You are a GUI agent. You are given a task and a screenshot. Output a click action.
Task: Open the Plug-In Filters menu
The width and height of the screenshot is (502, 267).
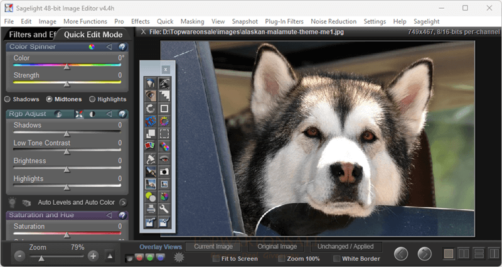(x=284, y=21)
